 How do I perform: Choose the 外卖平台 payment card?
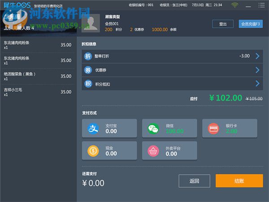[x=169, y=151]
